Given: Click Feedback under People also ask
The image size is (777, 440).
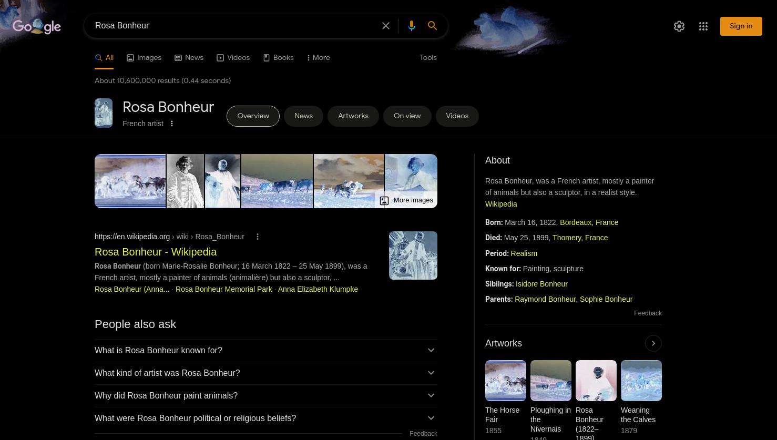Looking at the screenshot, I should tap(423, 434).
